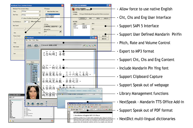Click the lower right button in dictionary editor
This screenshot has width=193, height=128.
coord(104,39)
